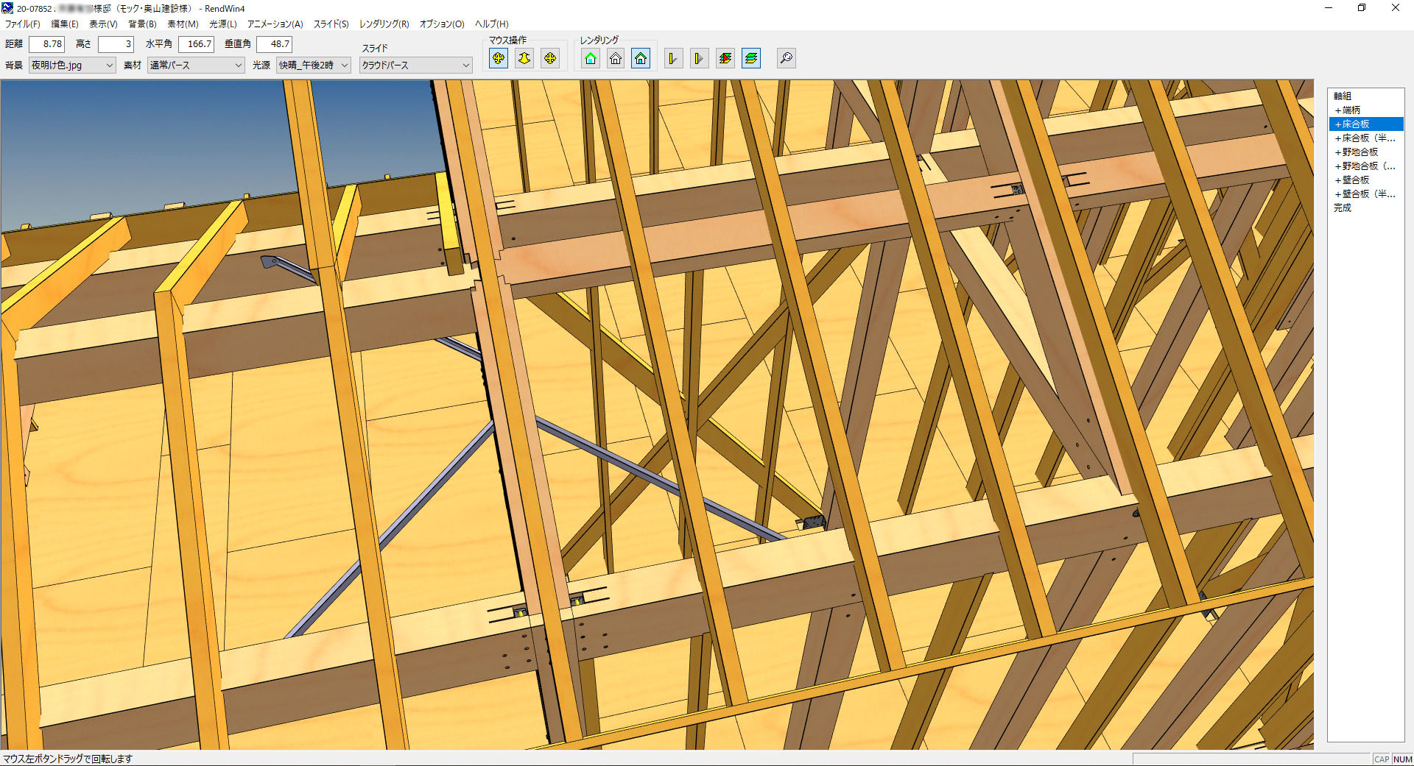Choose the outline house rendering mode
Image resolution: width=1414 pixels, height=766 pixels.
[x=616, y=58]
